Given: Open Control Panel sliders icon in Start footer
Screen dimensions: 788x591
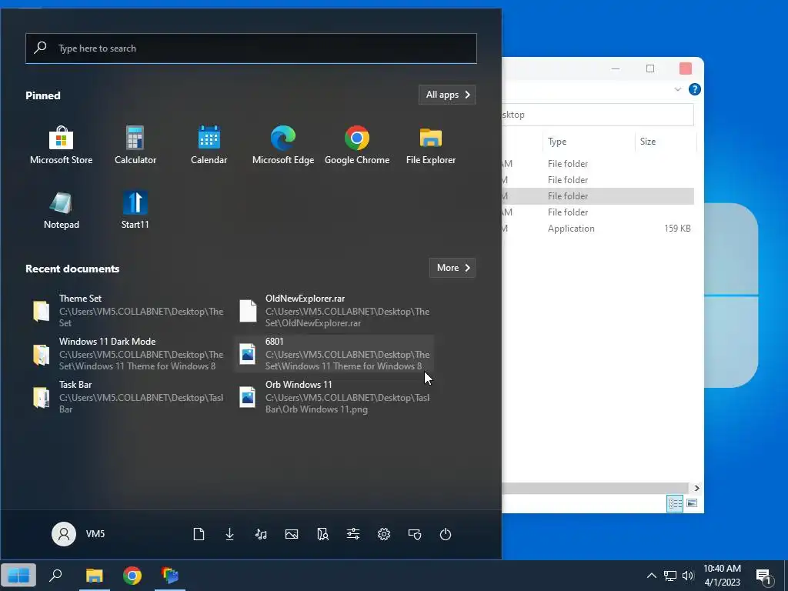Looking at the screenshot, I should click(x=353, y=534).
